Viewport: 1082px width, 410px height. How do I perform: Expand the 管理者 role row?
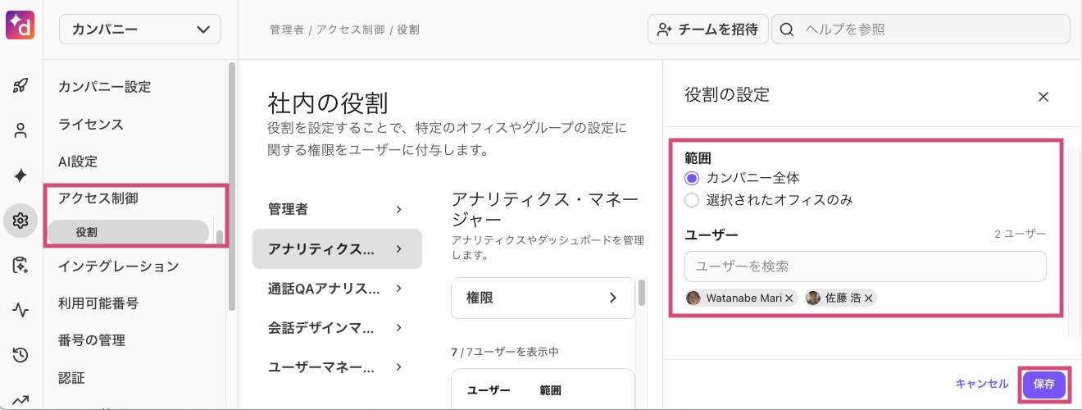337,210
